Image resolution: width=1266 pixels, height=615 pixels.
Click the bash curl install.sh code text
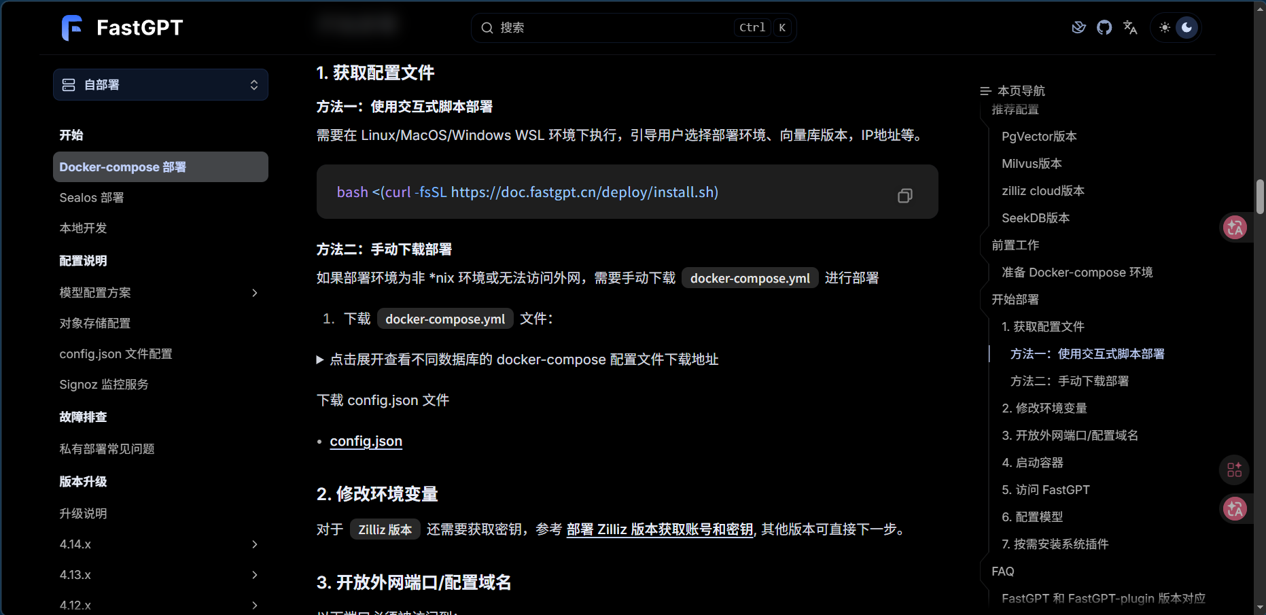point(527,192)
